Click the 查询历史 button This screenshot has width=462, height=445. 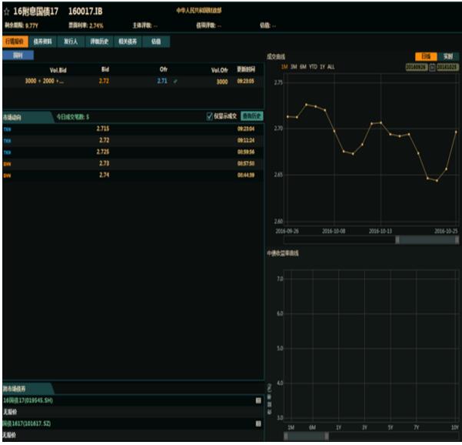(251, 116)
